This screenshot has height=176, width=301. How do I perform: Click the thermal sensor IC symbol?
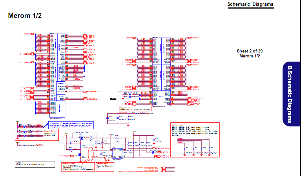click(118, 153)
